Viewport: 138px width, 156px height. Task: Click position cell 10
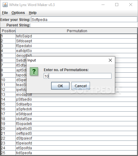point(8,80)
